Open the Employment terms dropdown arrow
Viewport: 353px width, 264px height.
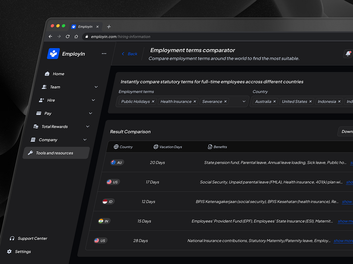(x=244, y=101)
